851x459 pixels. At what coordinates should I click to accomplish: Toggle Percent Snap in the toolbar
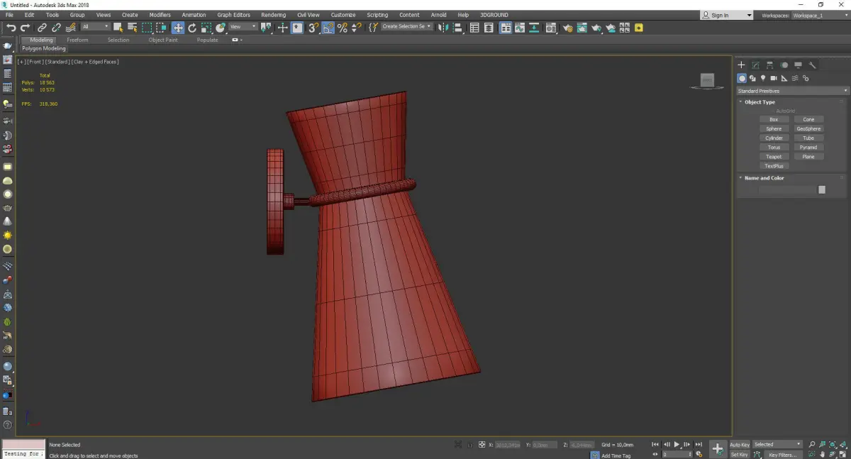(343, 28)
